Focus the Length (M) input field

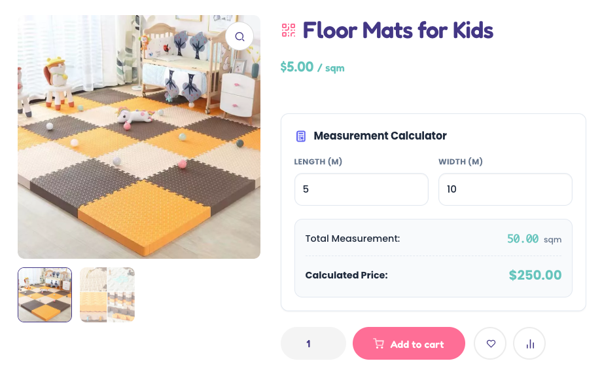pos(361,189)
